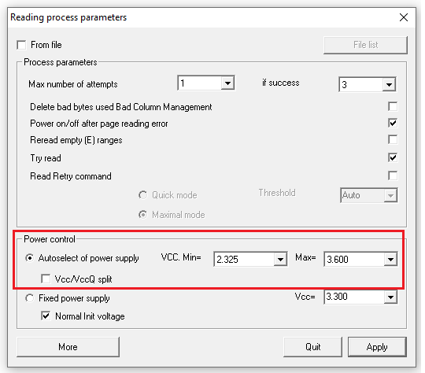This screenshot has height=373, width=425.
Task: Toggle the Vcc/VccQ split checkbox
Action: 46,279
